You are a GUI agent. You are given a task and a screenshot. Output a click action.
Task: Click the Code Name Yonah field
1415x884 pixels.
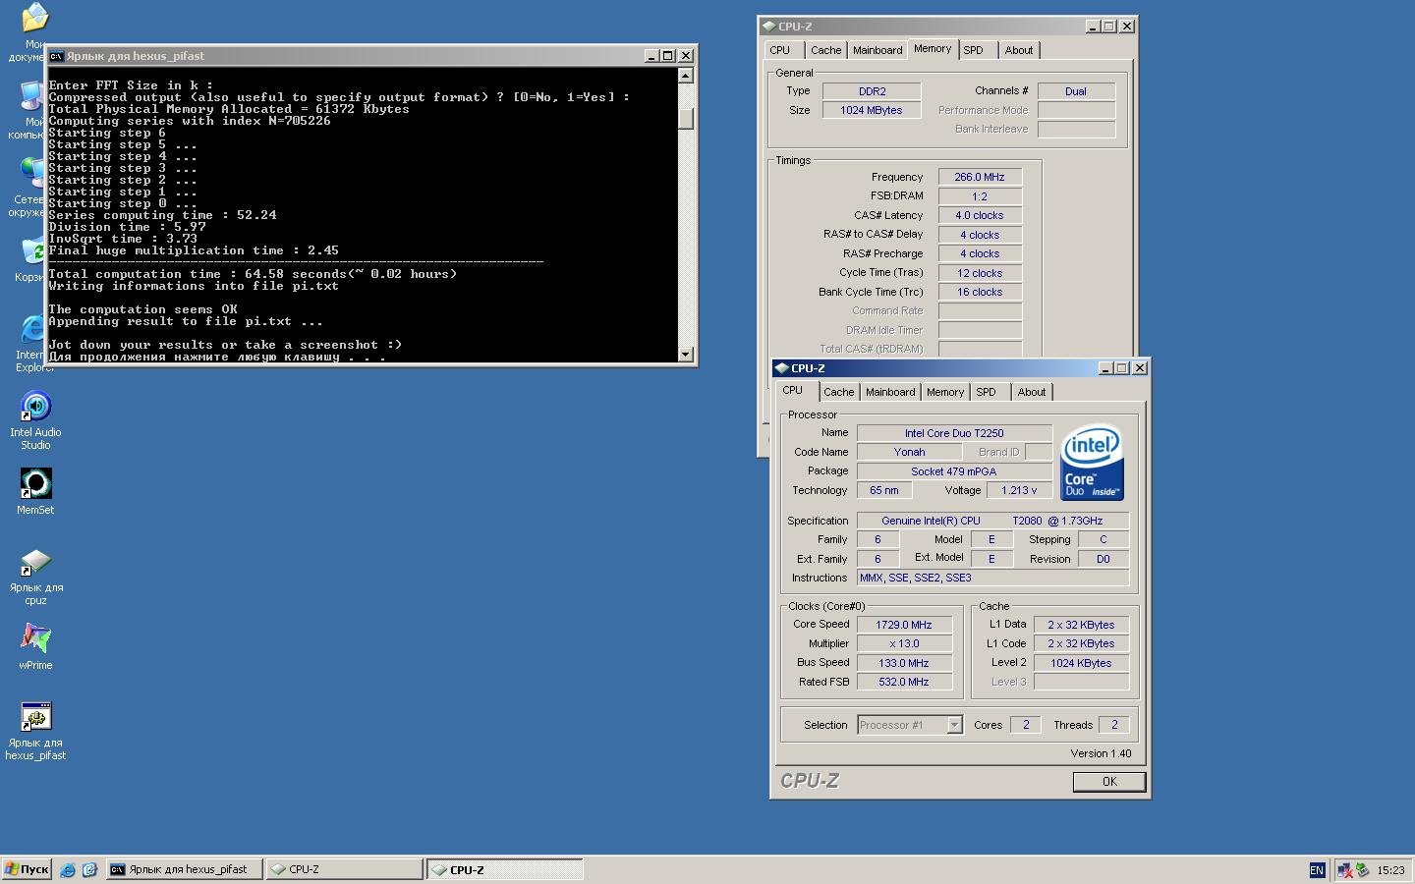[909, 452]
